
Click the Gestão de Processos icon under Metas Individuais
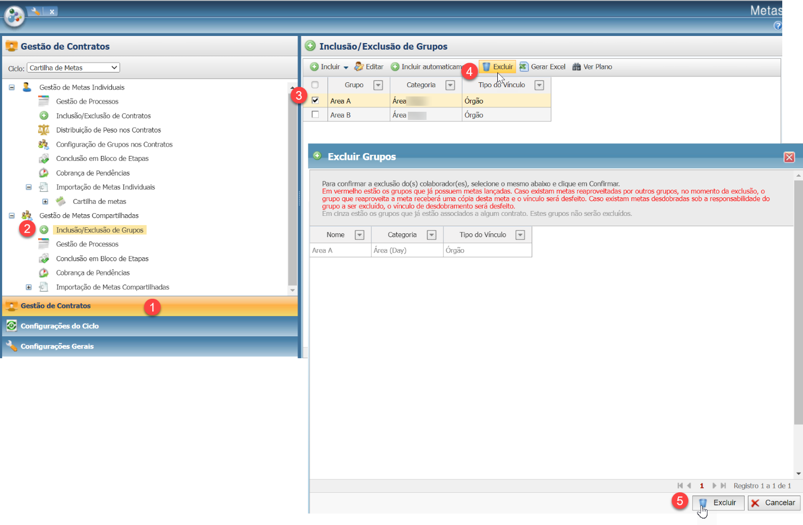coord(44,101)
